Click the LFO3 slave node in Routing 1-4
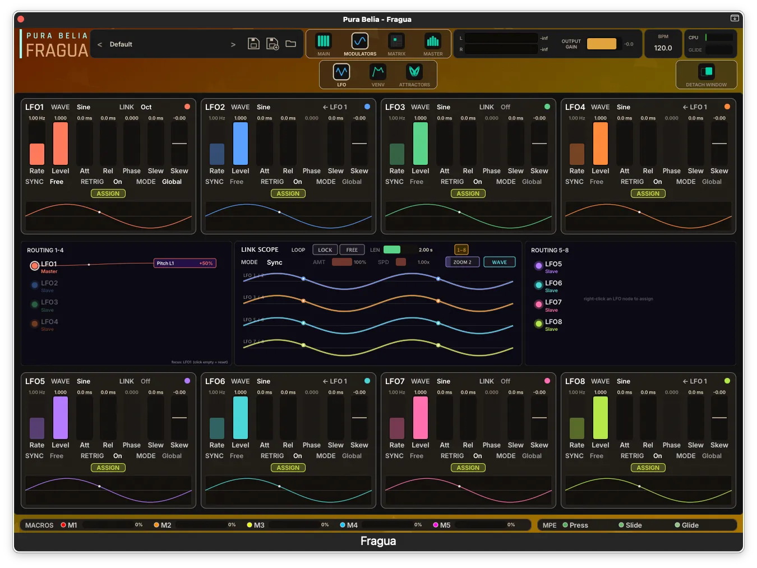 [35, 304]
